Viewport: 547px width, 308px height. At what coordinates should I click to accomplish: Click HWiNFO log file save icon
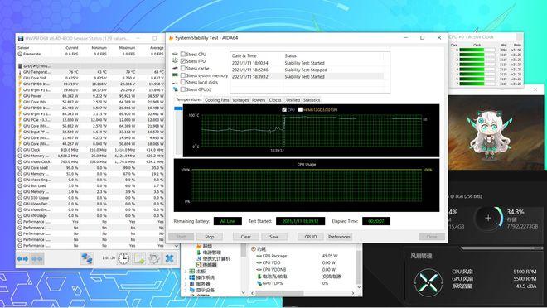point(139,258)
